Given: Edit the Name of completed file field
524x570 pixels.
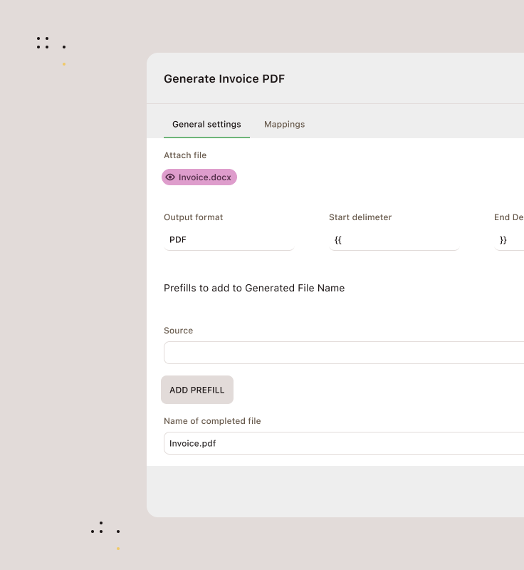Looking at the screenshot, I should click(x=344, y=443).
